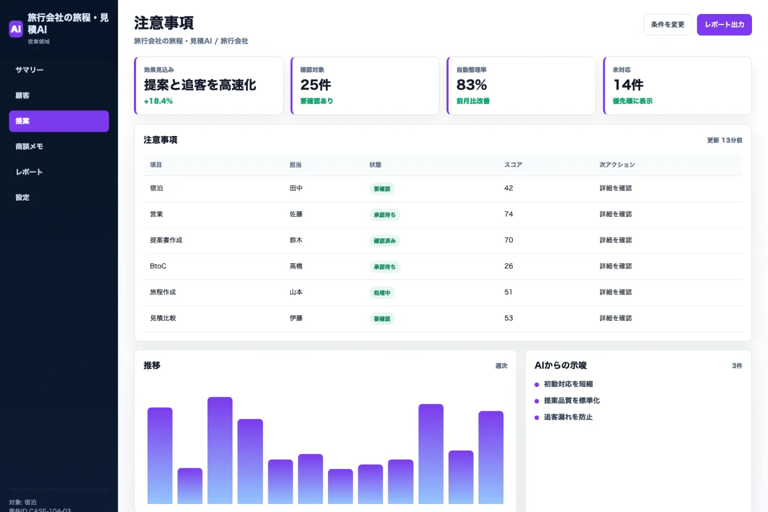
Task: Click the 3件 count in AIからの示唆 panel
Action: point(737,366)
